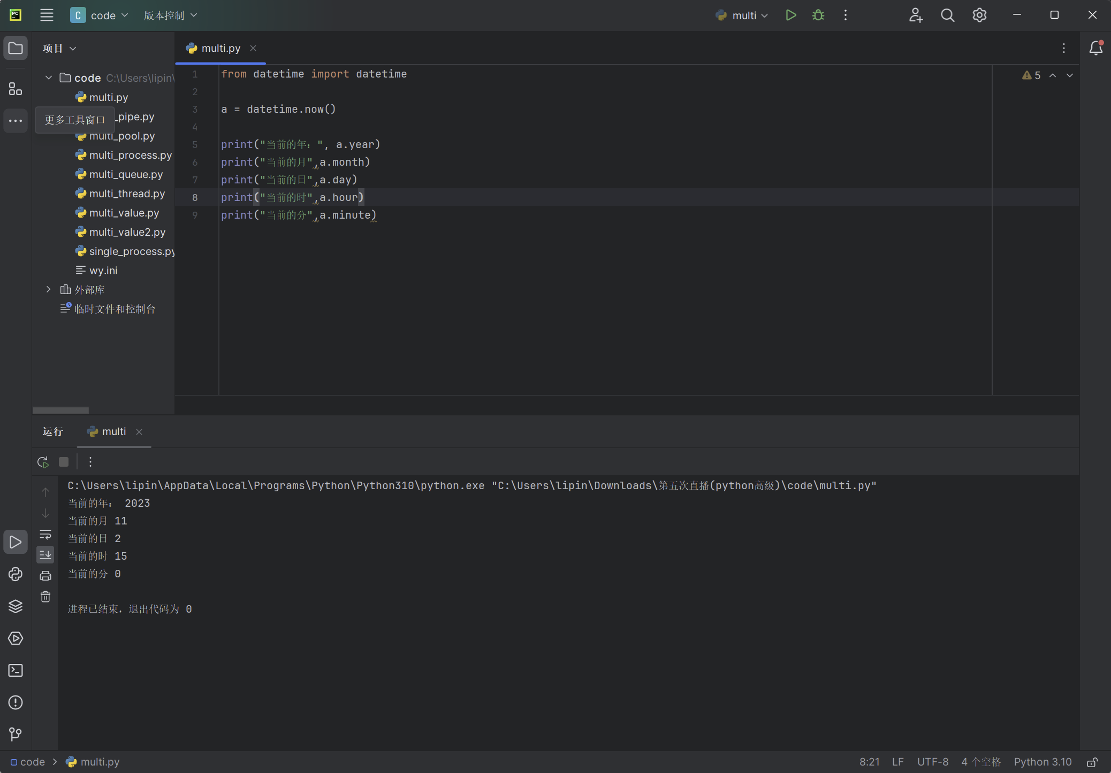Clear console with trash icon
The width and height of the screenshot is (1111, 773).
tap(45, 597)
